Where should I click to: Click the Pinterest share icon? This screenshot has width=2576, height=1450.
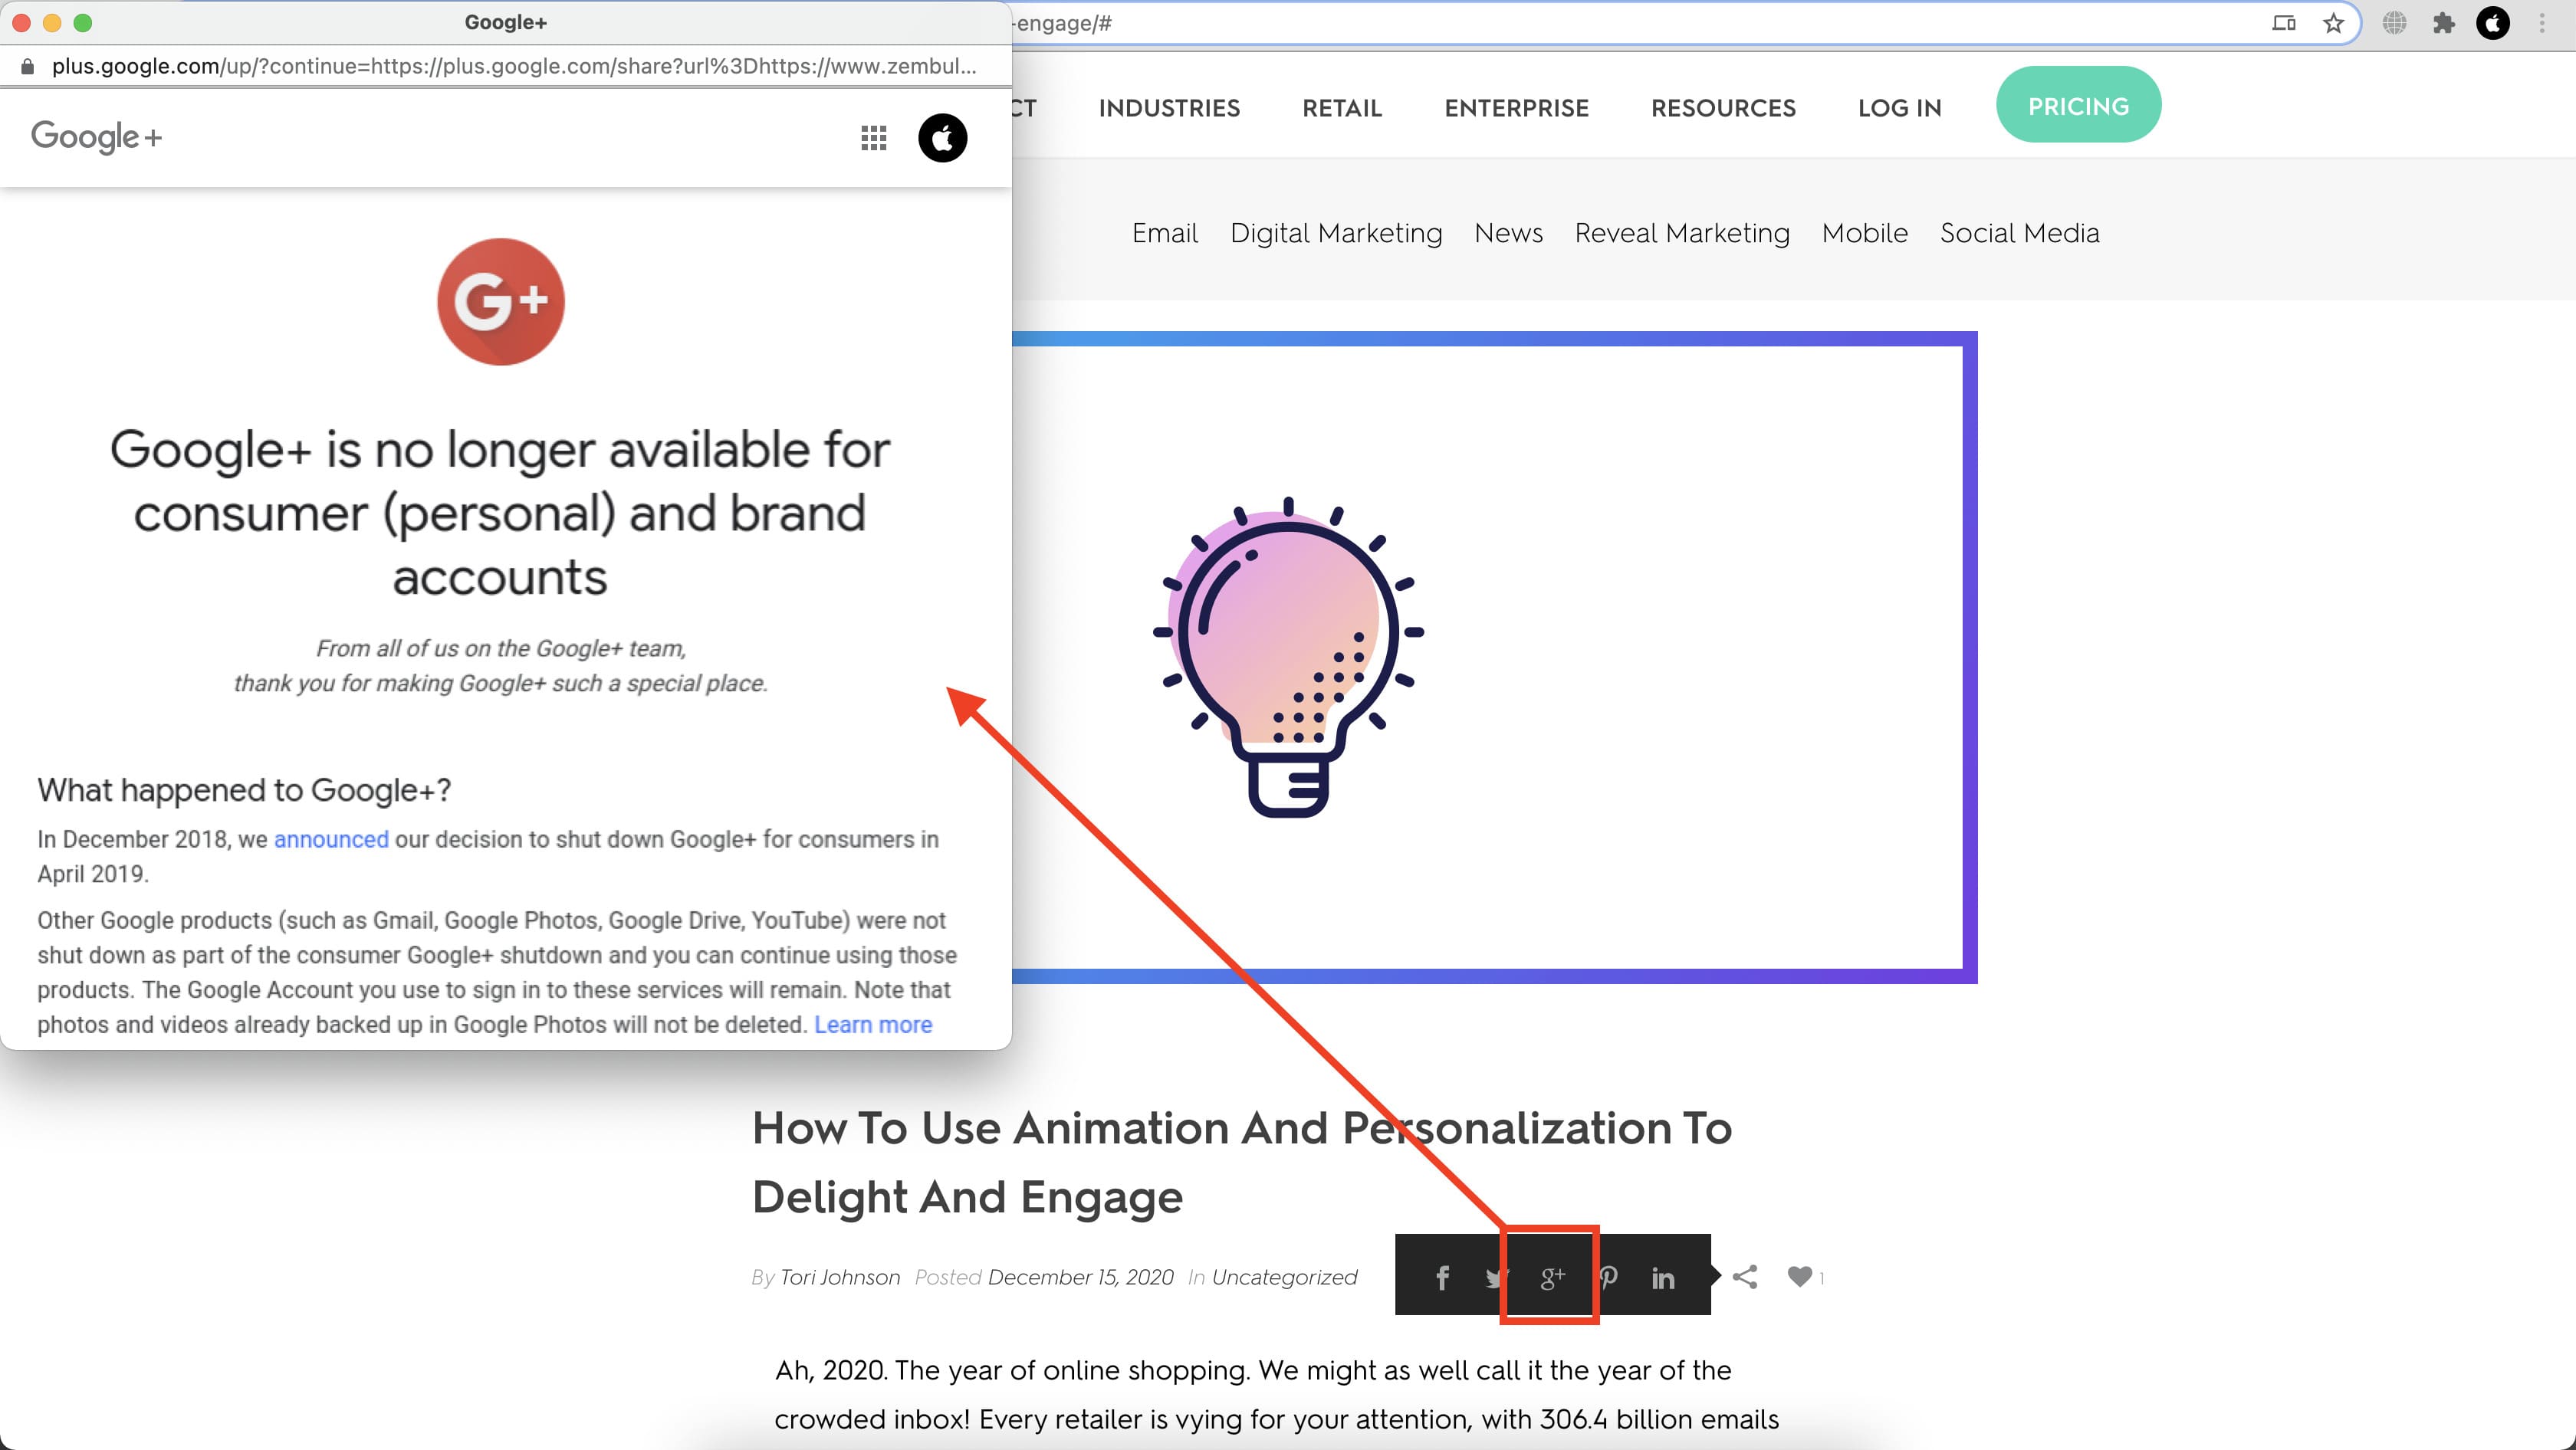click(x=1608, y=1277)
